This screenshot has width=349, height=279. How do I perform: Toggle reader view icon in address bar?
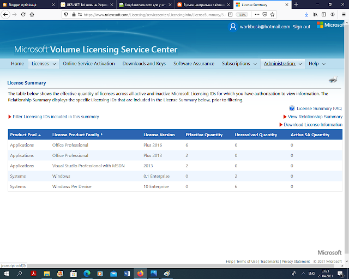click(x=230, y=15)
